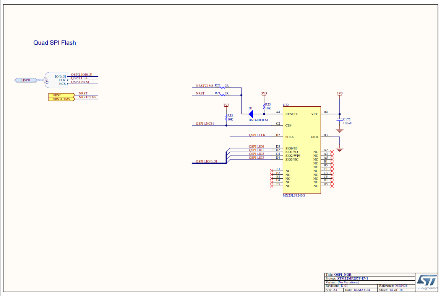Screen dimensions: 441x296
Task: Click the no-connect cross on pin E3
Action: [271, 178]
